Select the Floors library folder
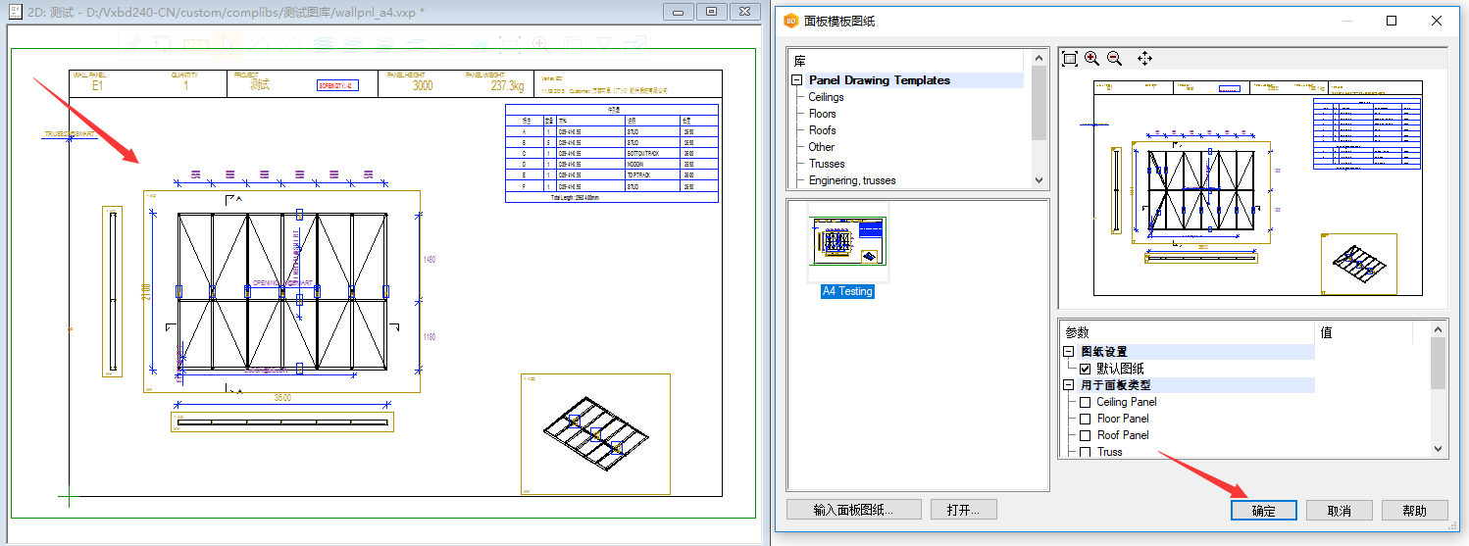This screenshot has height=546, width=1469. pyautogui.click(x=823, y=114)
